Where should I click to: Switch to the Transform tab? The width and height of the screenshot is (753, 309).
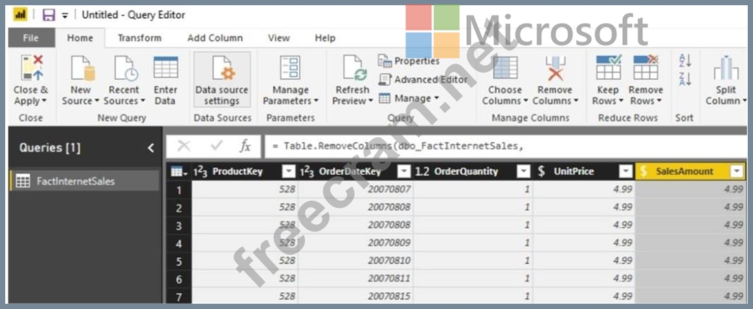pyautogui.click(x=140, y=38)
